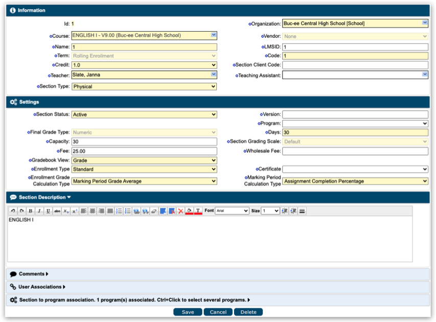Screen dimensions: 436x322
Task: Insert horizontal rule icon
Action: pos(302,211)
